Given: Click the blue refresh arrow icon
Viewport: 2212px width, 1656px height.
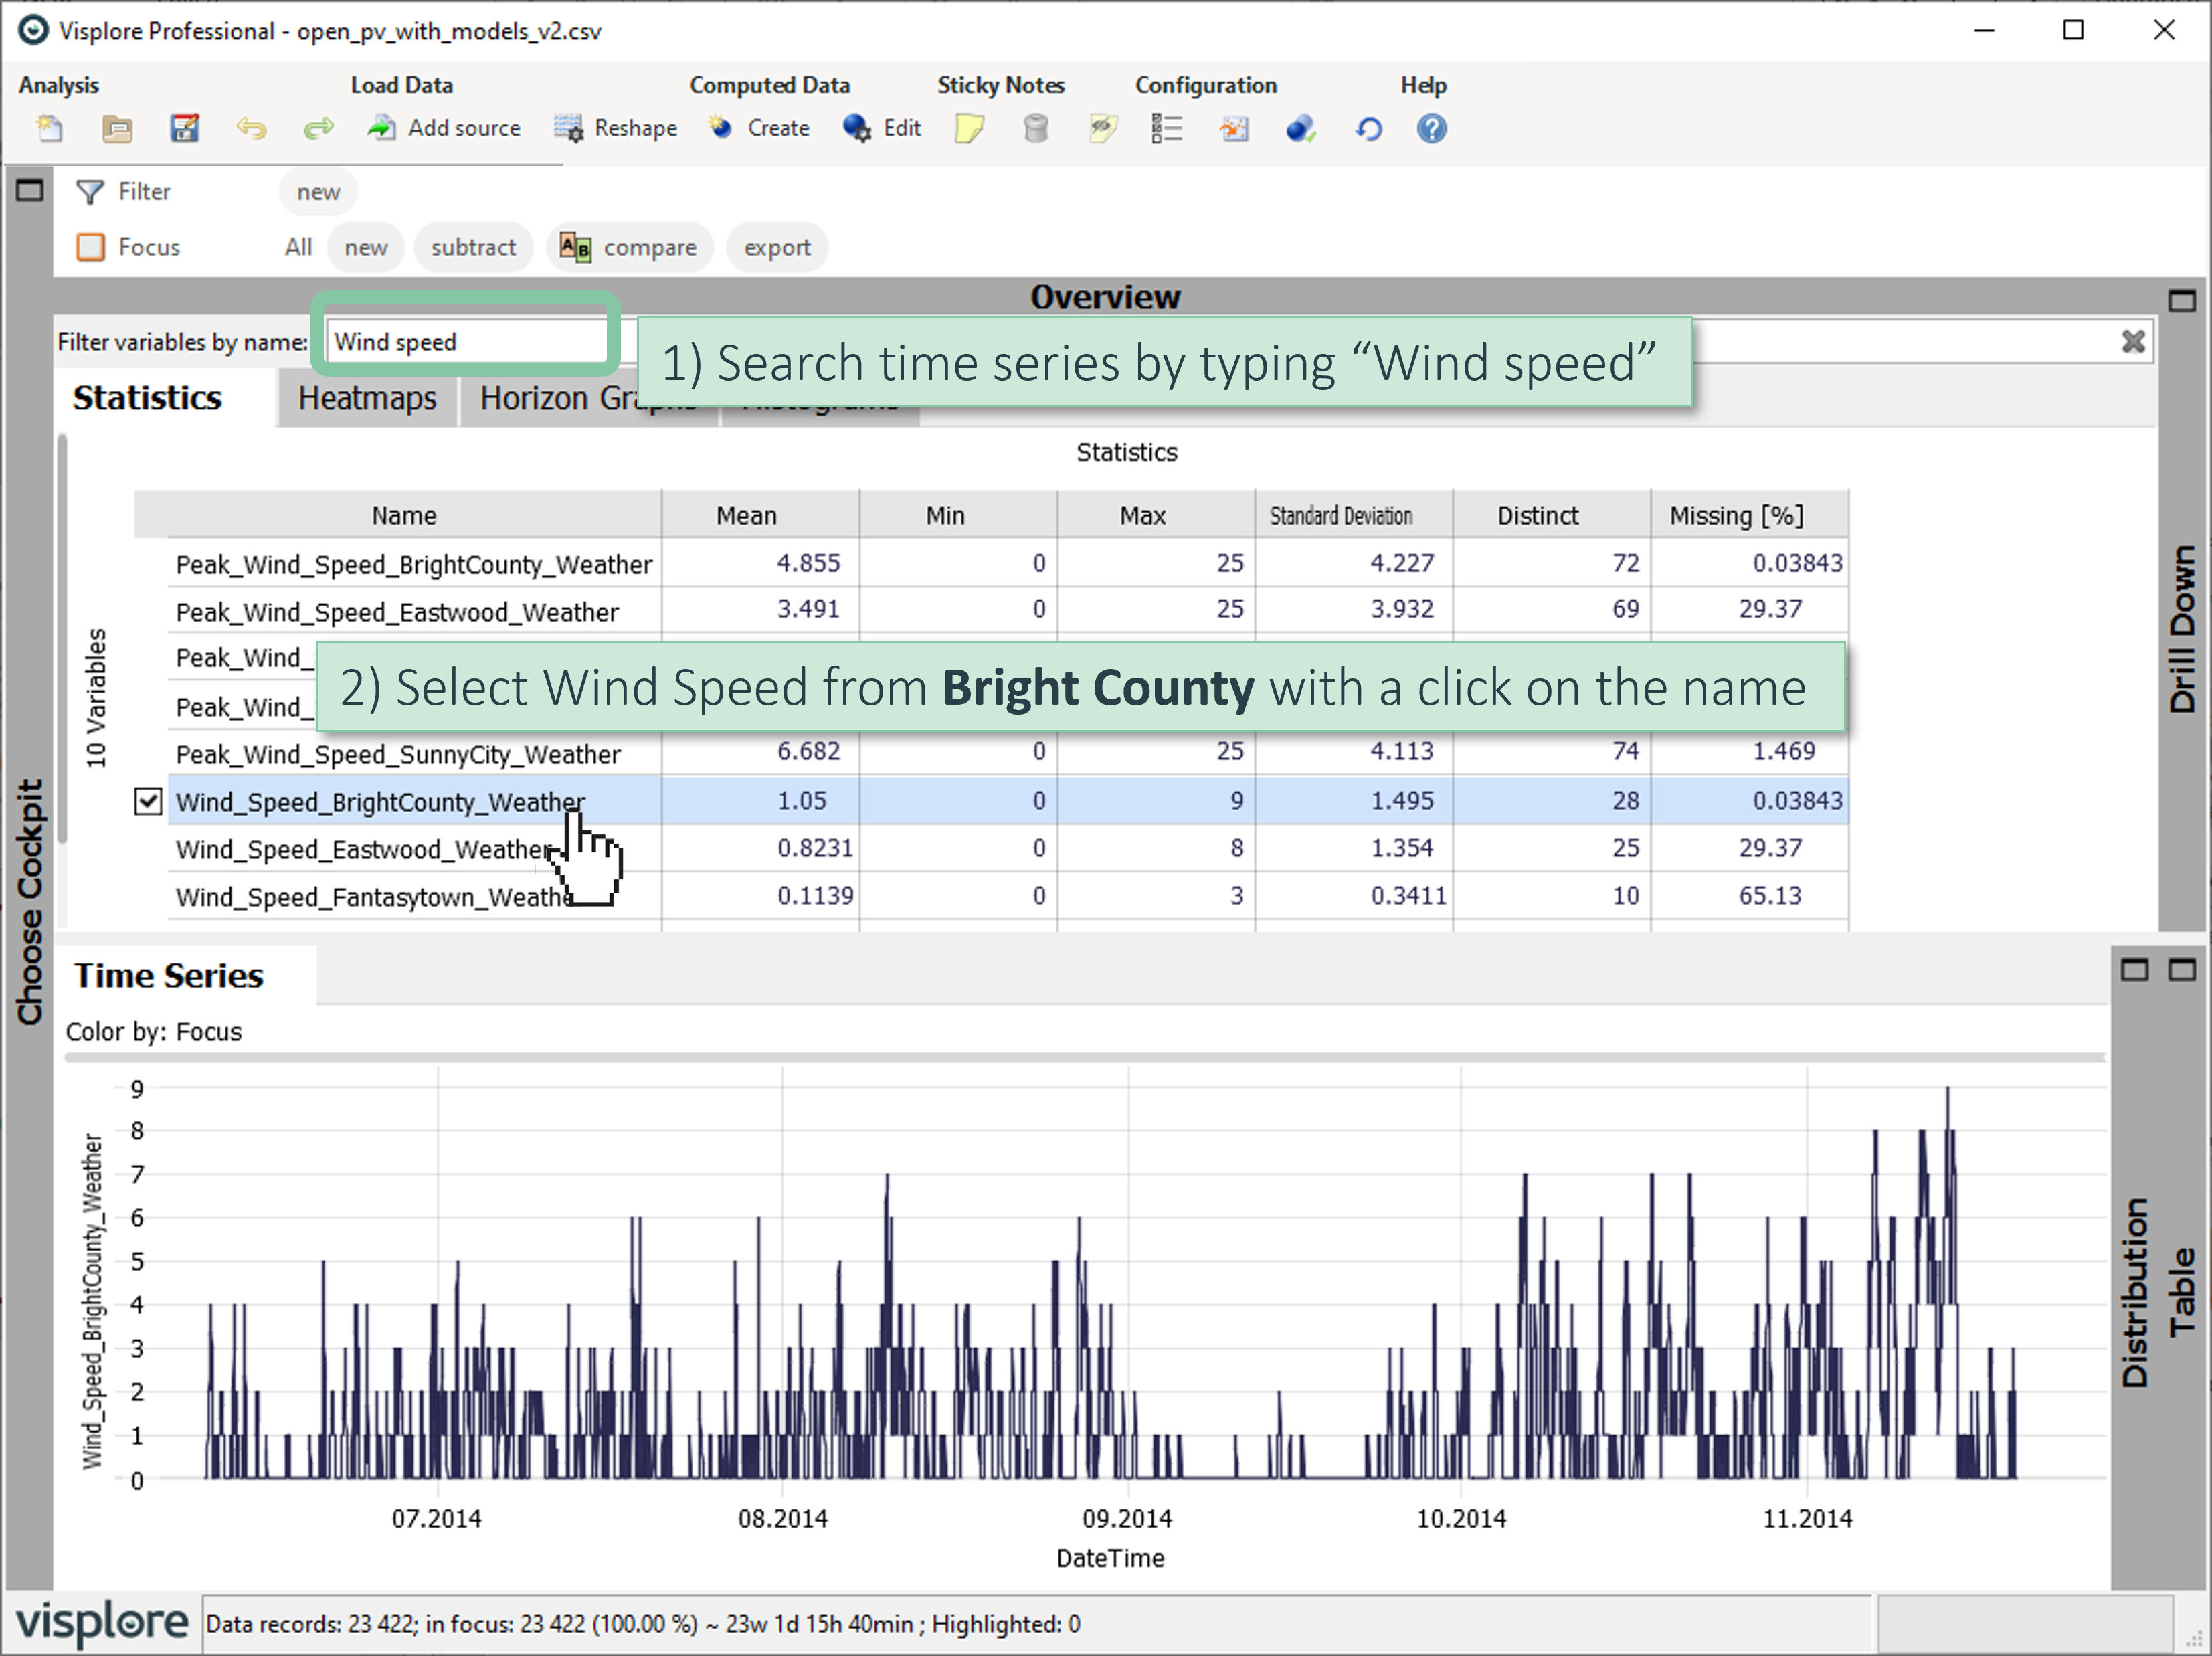Looking at the screenshot, I should (x=1368, y=128).
